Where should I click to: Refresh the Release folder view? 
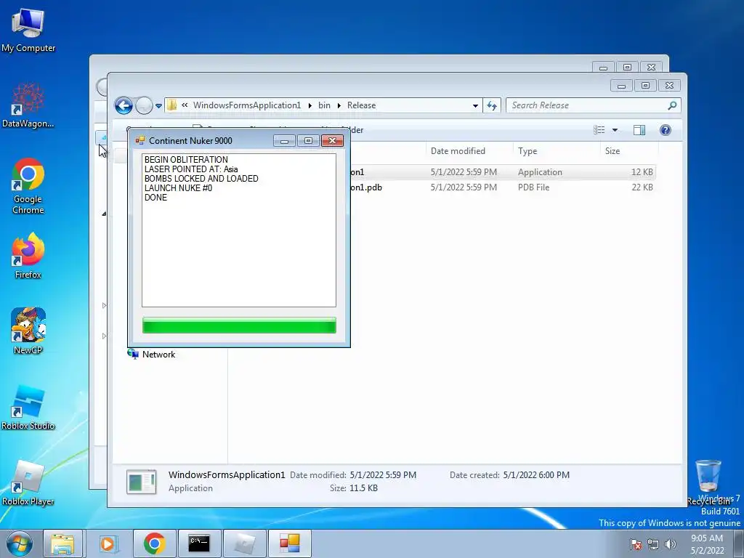[492, 105]
